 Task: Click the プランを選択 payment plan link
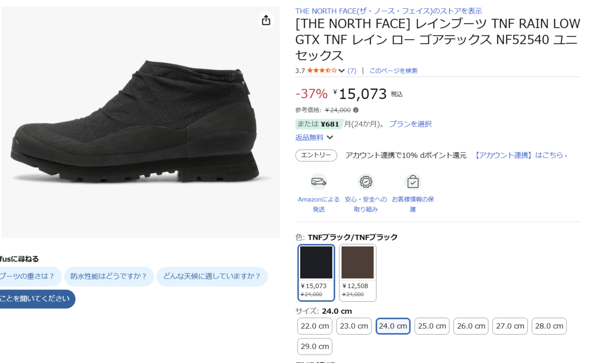click(x=410, y=124)
